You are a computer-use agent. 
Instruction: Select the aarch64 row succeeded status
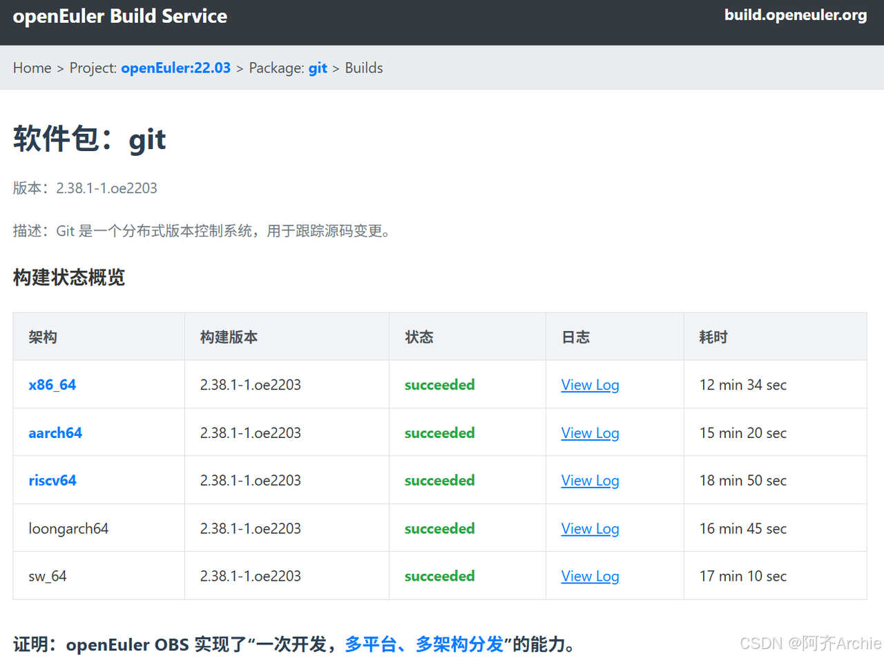(x=440, y=433)
